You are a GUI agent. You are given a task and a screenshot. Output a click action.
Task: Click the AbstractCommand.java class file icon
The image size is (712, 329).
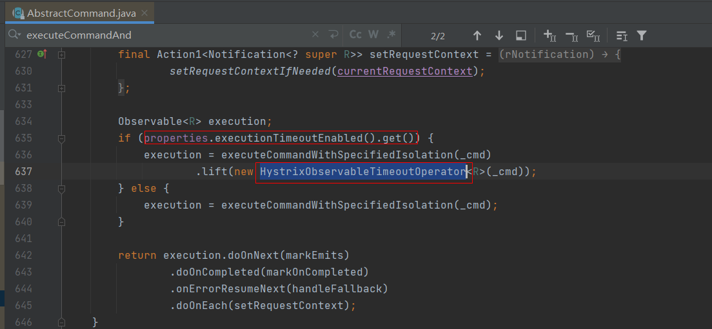[18, 13]
